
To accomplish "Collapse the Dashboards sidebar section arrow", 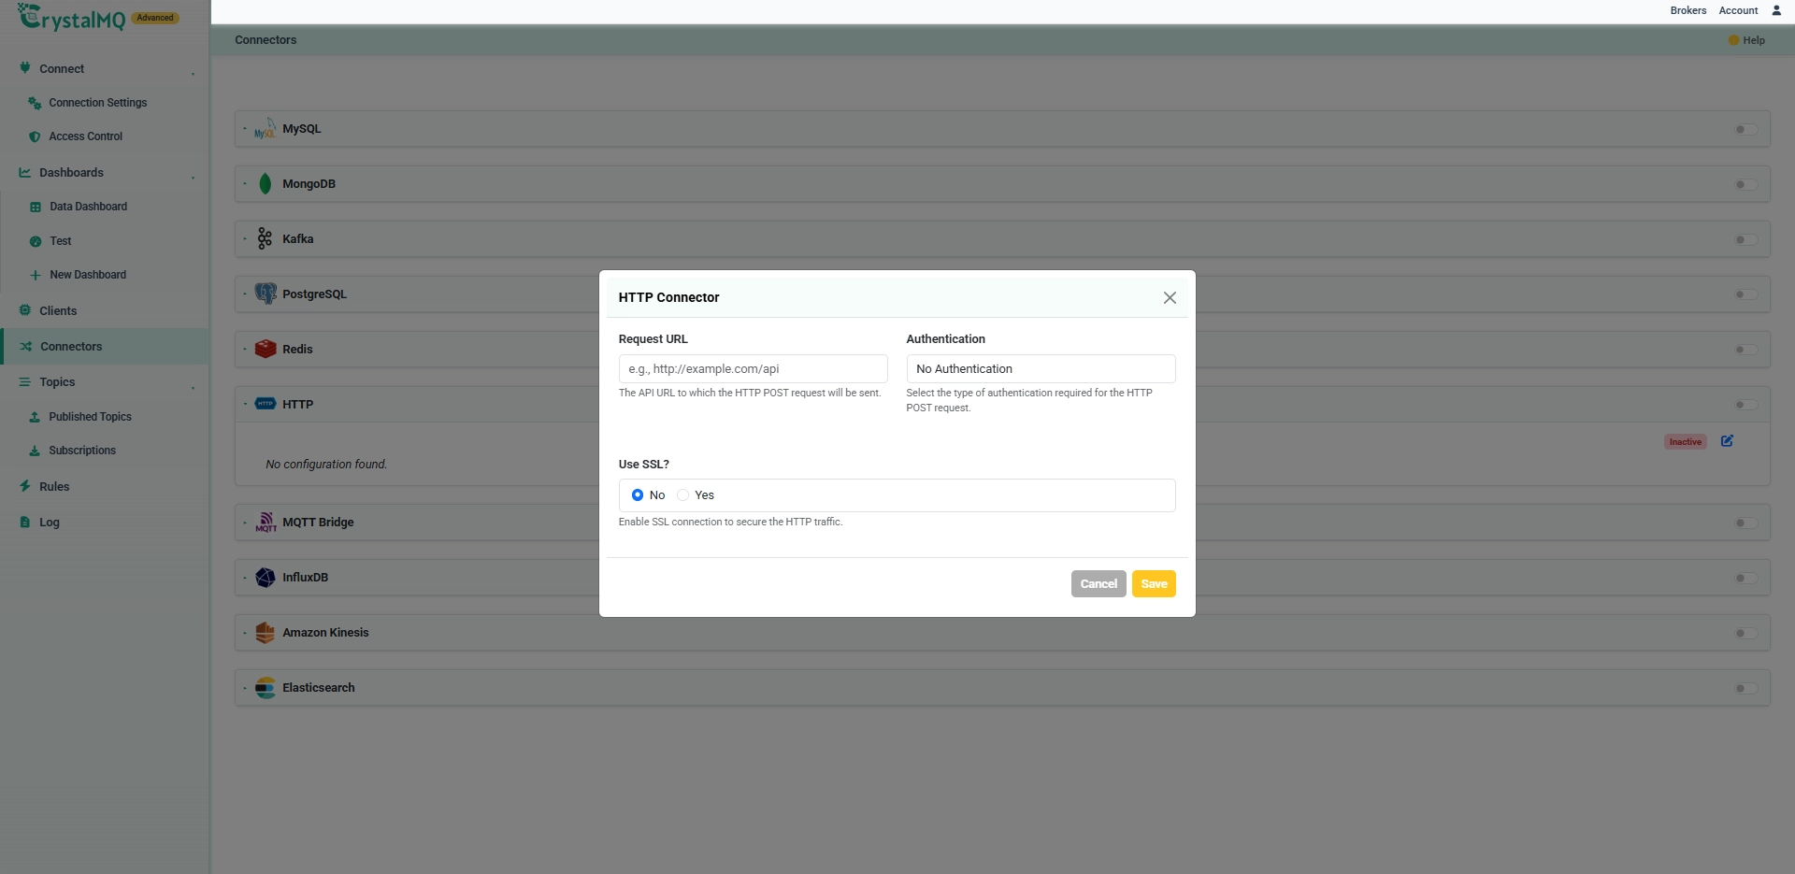I will click(194, 176).
